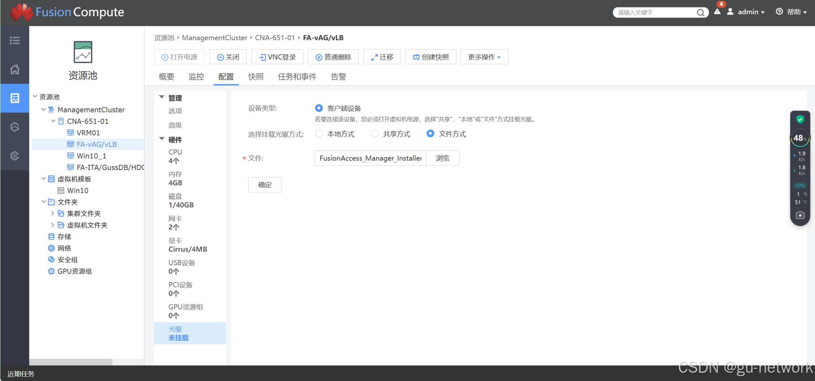
Task: Click the 安全组 shield icon
Action: [x=51, y=260]
